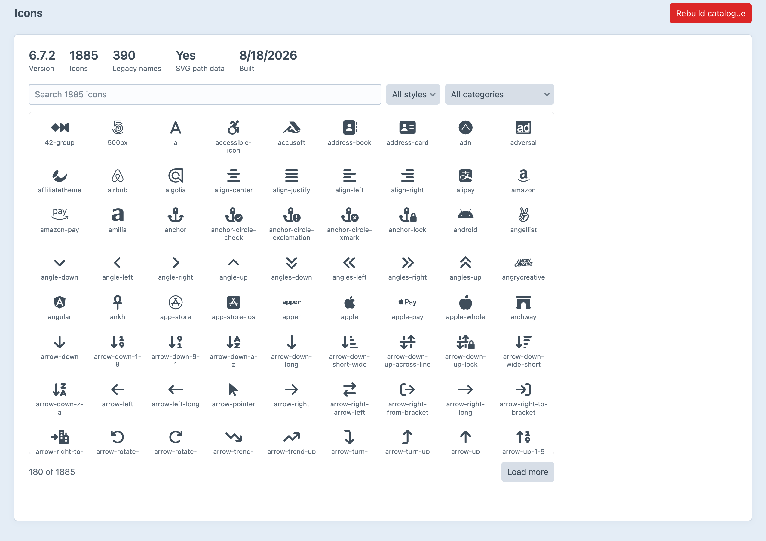
Task: Pick the alipay icon
Action: [465, 176]
